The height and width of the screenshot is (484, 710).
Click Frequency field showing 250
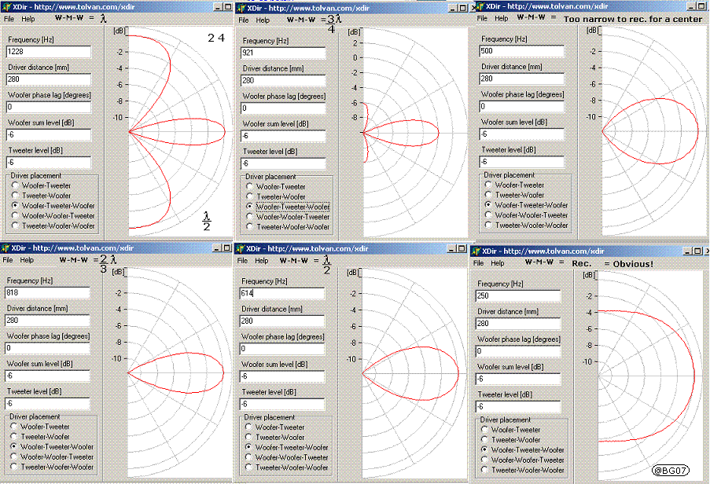click(518, 296)
